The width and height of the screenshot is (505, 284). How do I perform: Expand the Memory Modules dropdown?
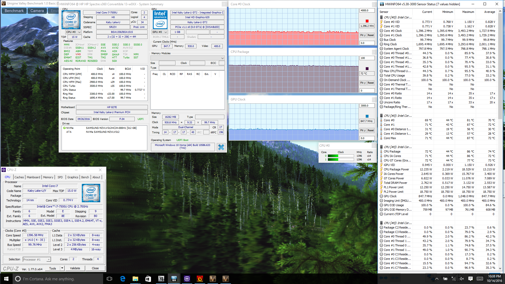(222, 58)
